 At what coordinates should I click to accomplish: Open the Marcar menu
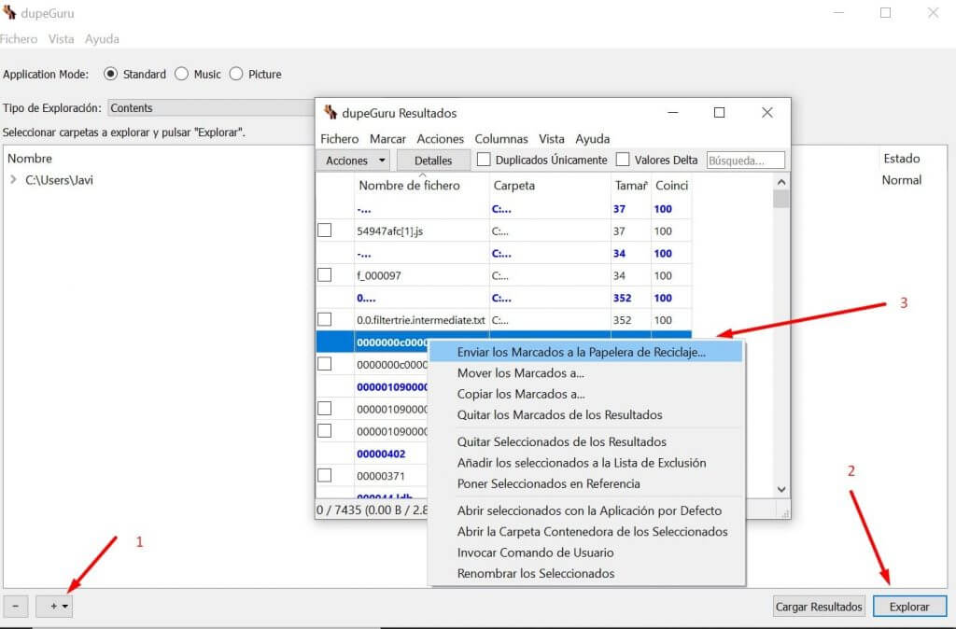[387, 139]
